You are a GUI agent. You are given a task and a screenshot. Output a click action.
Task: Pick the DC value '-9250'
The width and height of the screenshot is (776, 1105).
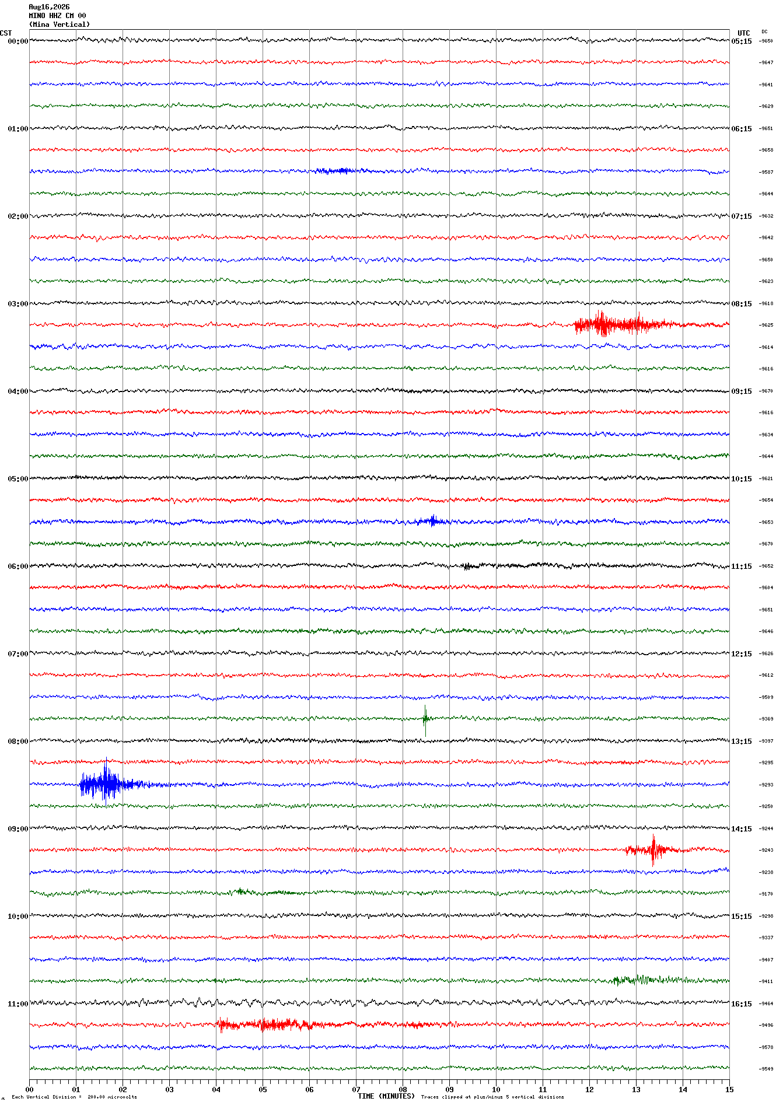tap(766, 807)
